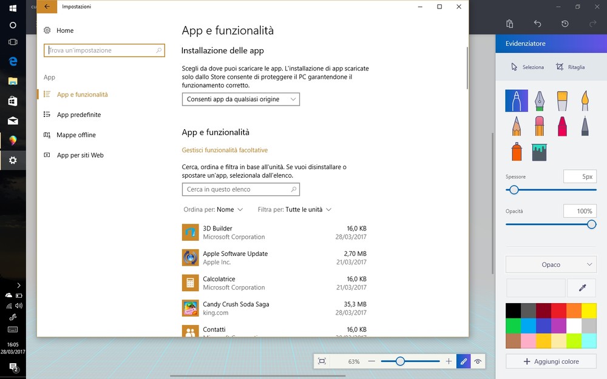This screenshot has width=607, height=379.
Task: Open the Opaco material dropdown
Action: coord(551,264)
